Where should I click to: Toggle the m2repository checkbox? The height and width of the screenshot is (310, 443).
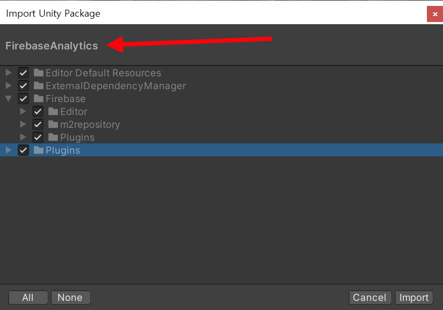click(x=38, y=124)
